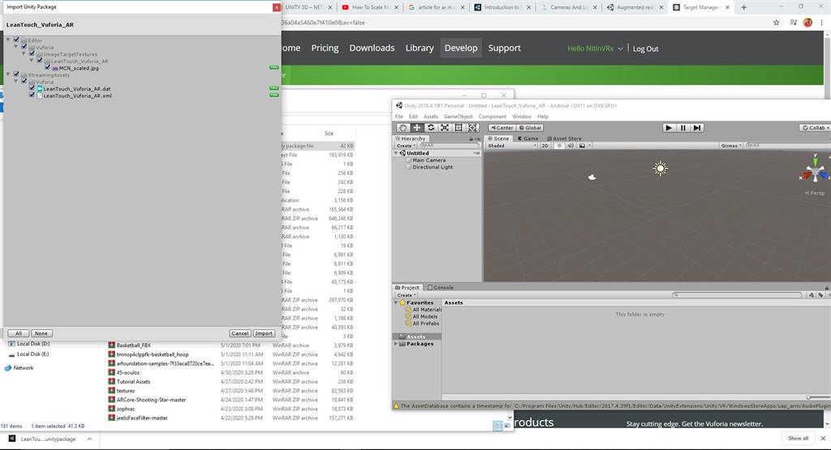Viewport: 831px width, 450px height.
Task: Click Cancel in package dialog
Action: 240,333
